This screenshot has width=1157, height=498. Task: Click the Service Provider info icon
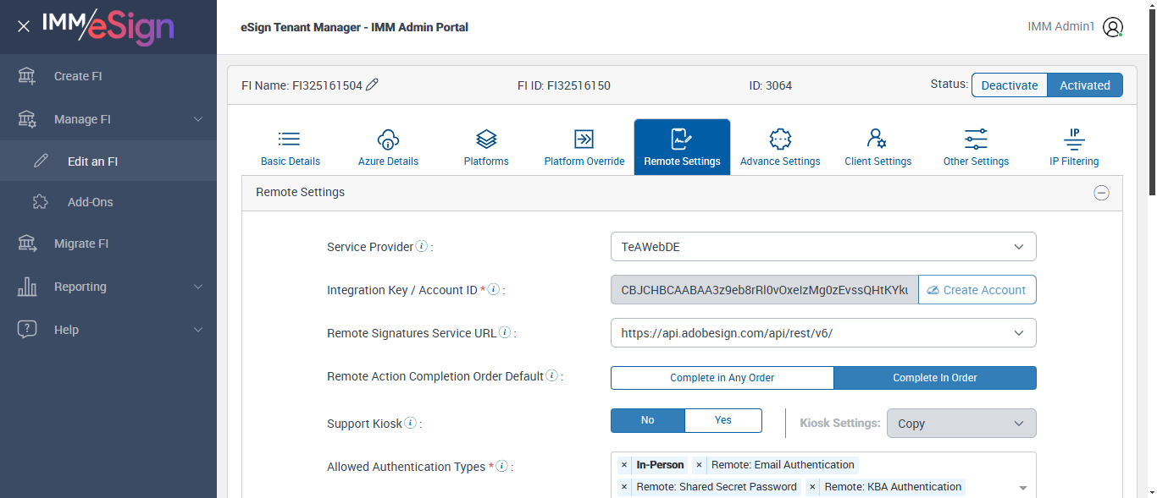pos(421,247)
